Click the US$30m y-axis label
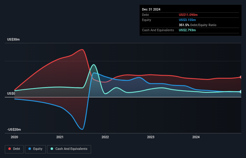The height and width of the screenshot is (158, 246). coord(13,39)
